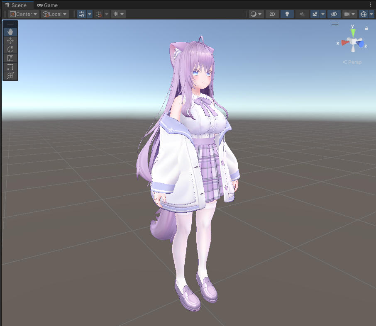The height and width of the screenshot is (326, 376).
Task: Toggle the gizmos visibility icon
Action: tap(364, 14)
